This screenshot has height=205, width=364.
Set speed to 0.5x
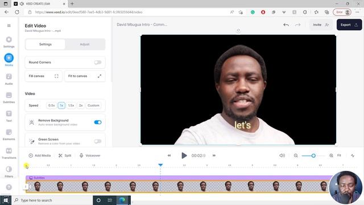coord(52,105)
